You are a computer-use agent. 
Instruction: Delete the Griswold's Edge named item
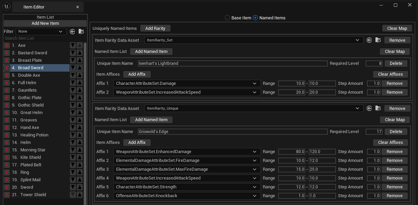click(396, 132)
